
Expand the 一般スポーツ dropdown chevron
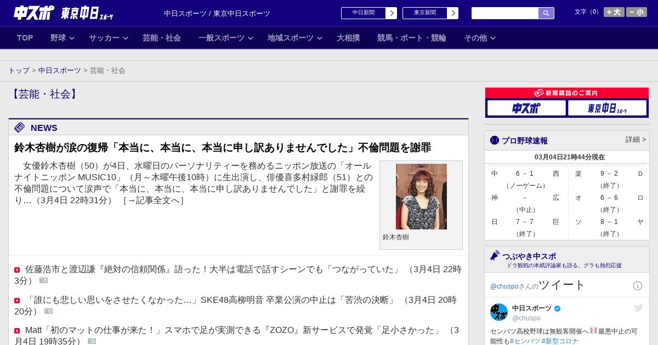coord(251,38)
